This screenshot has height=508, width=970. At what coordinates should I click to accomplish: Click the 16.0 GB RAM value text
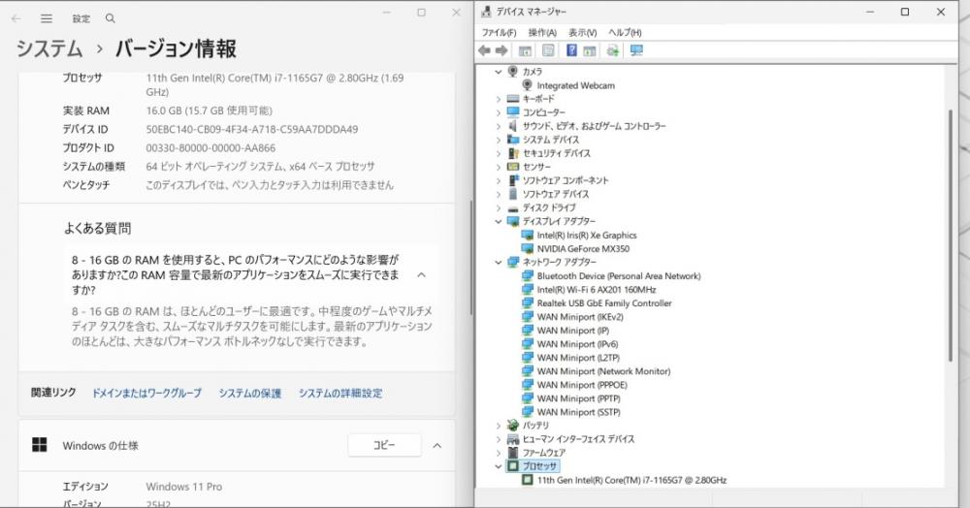pyautogui.click(x=210, y=111)
